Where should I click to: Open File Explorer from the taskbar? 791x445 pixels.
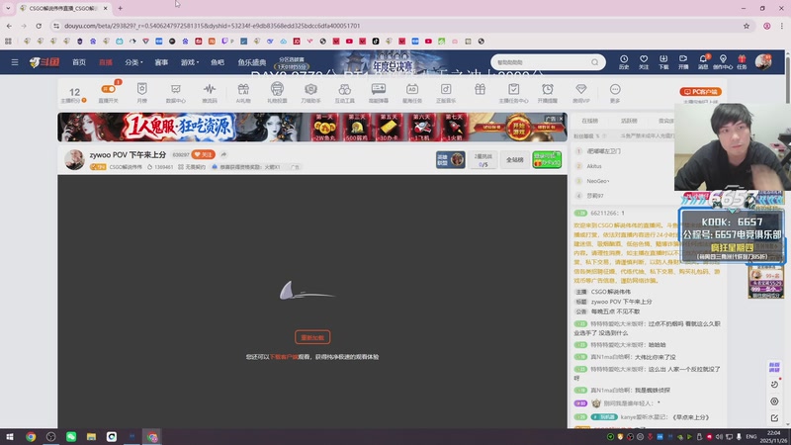point(91,437)
